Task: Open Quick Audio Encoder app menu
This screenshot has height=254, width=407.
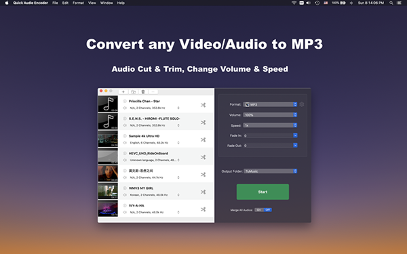Action: pos(31,3)
